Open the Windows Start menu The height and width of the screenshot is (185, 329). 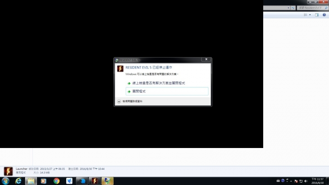5,181
